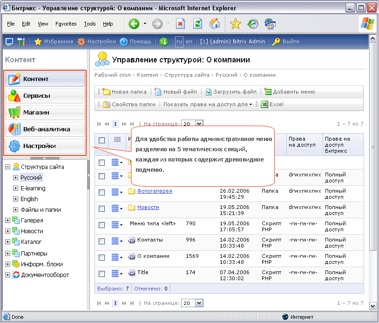
Task: Go to last page in top pager
Action: [x=132, y=124]
